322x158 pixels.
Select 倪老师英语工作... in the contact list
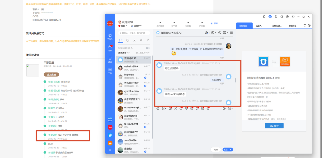point(134,101)
